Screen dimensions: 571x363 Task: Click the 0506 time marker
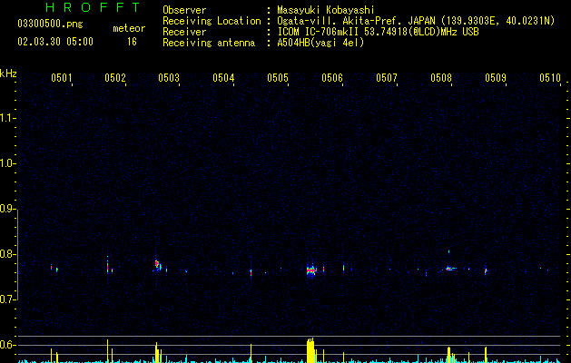[x=332, y=77]
